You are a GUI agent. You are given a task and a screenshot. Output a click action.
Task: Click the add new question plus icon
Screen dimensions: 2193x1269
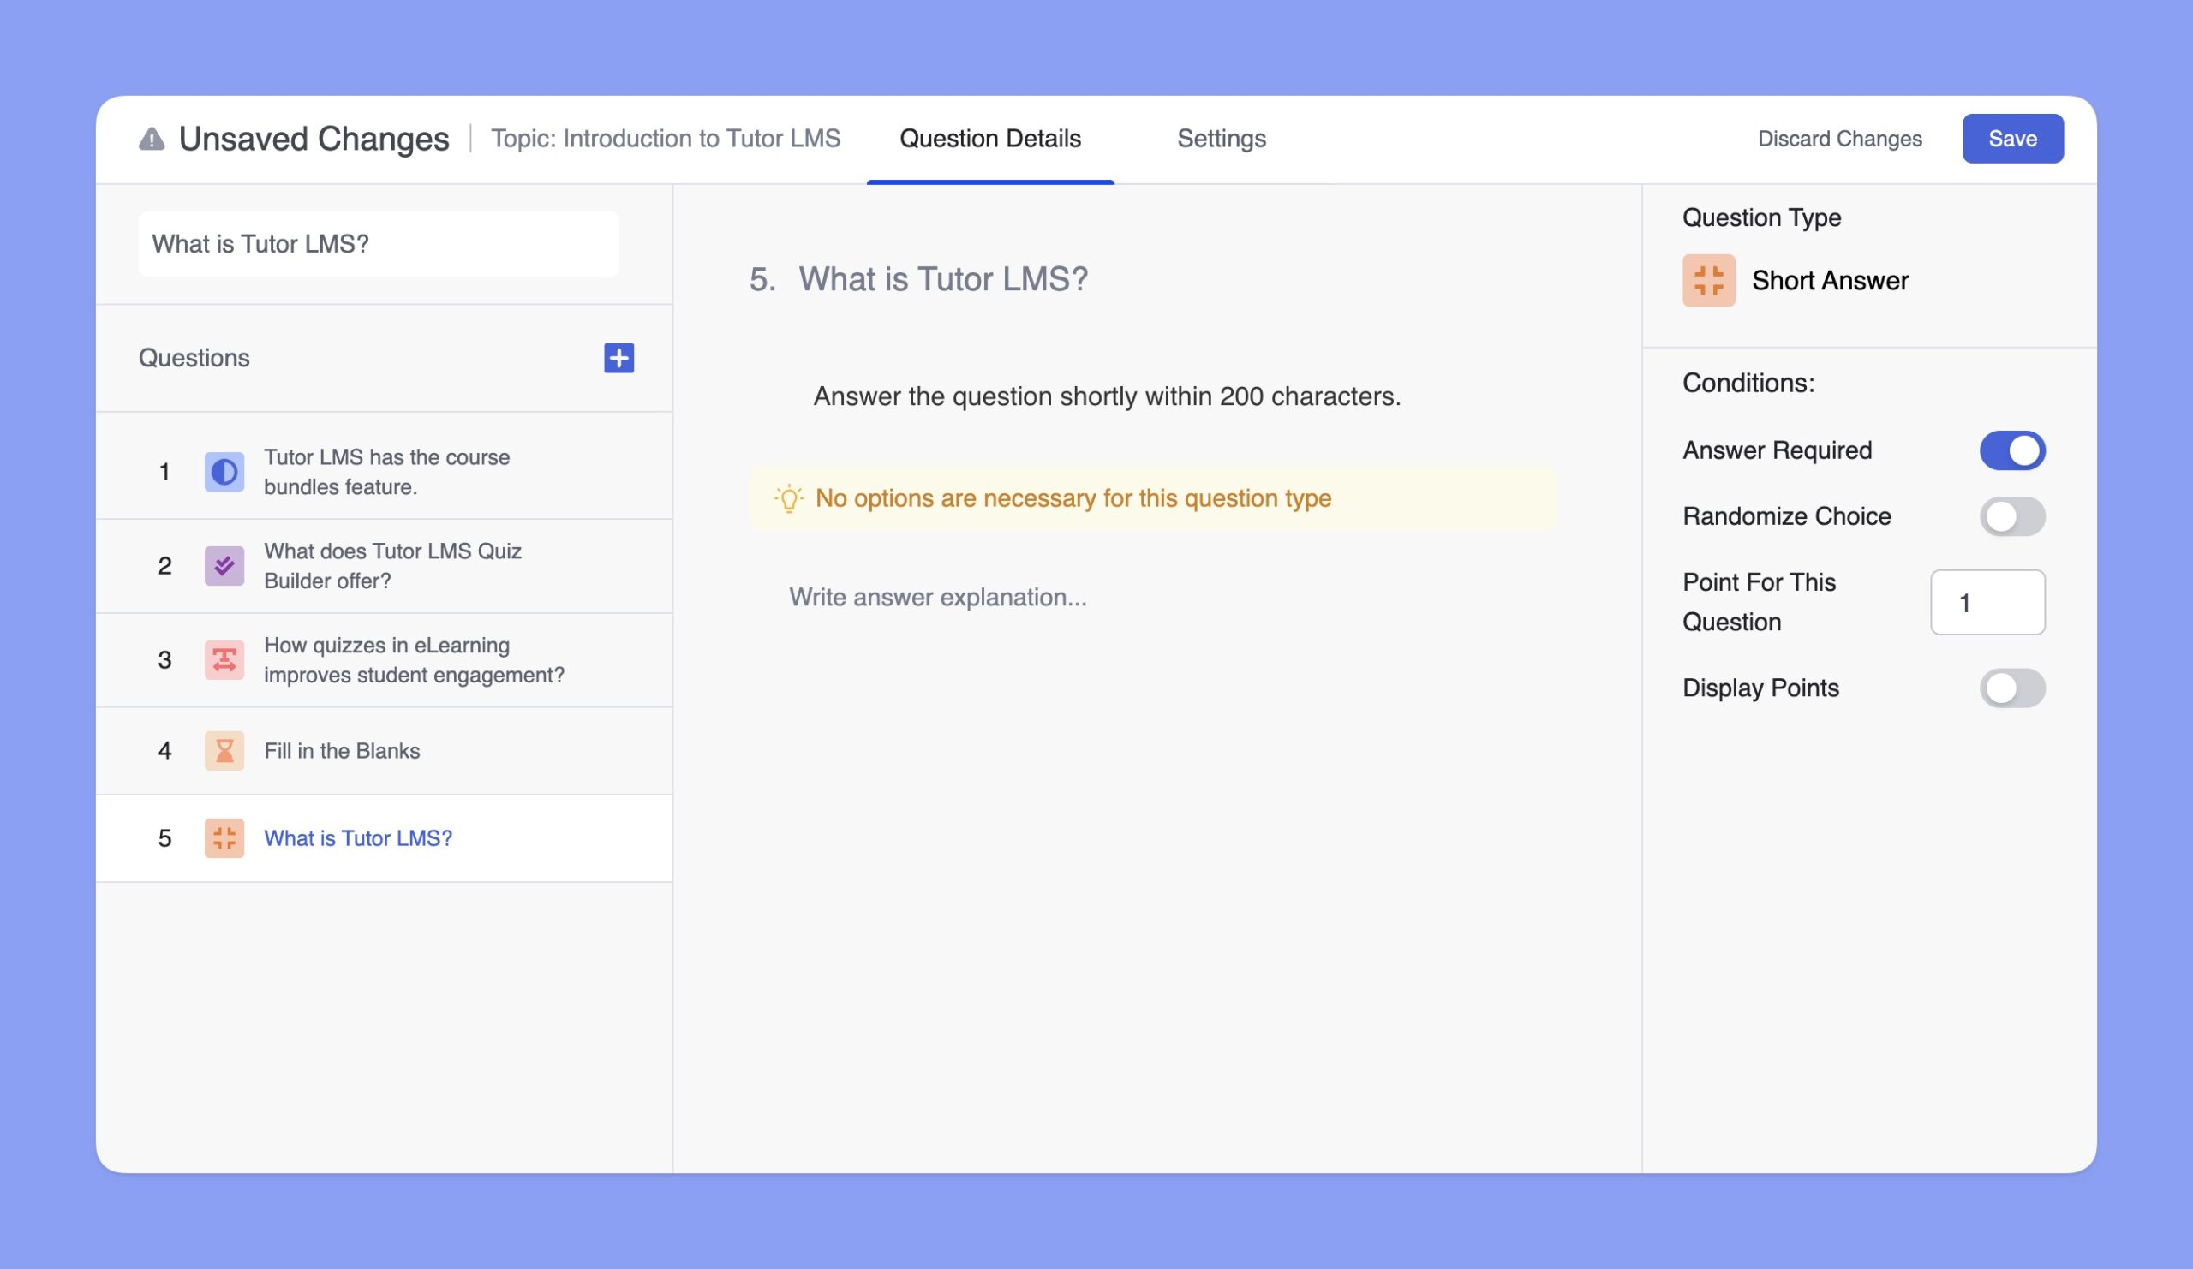pyautogui.click(x=618, y=356)
